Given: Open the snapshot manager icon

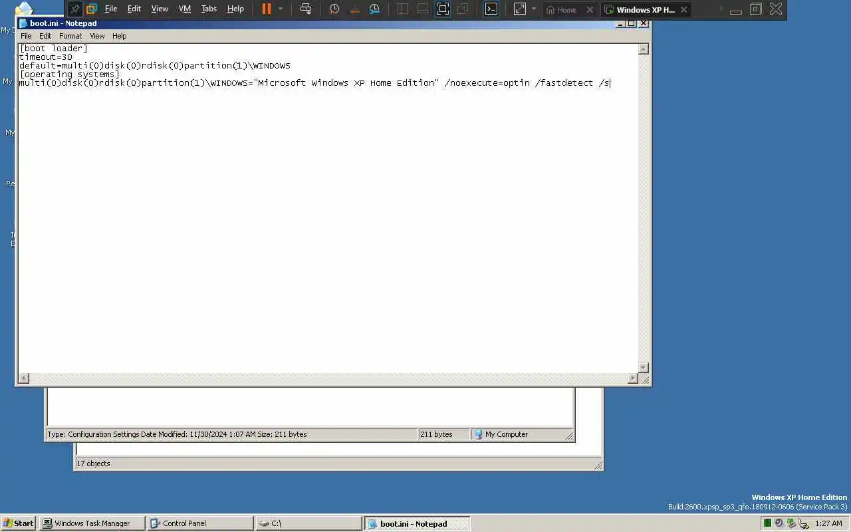Looking at the screenshot, I should (375, 9).
